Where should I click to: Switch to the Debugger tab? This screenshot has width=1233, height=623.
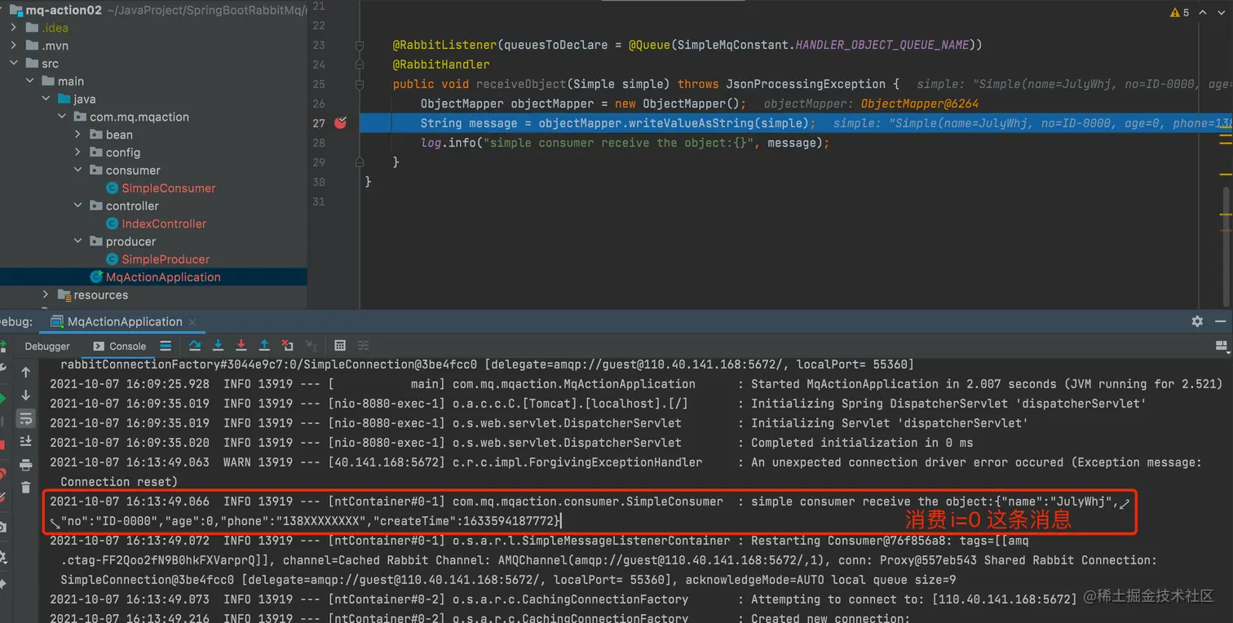tap(47, 347)
